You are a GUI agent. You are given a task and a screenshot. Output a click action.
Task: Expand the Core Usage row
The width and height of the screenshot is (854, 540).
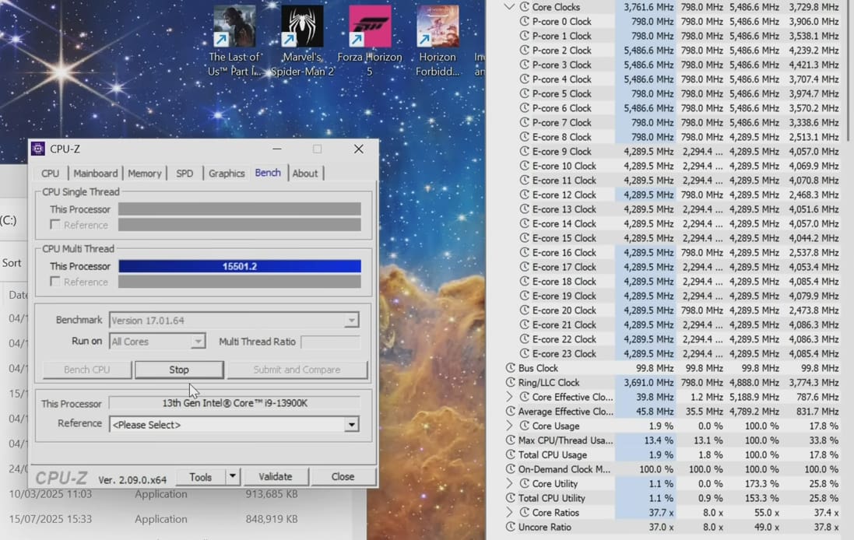509,426
